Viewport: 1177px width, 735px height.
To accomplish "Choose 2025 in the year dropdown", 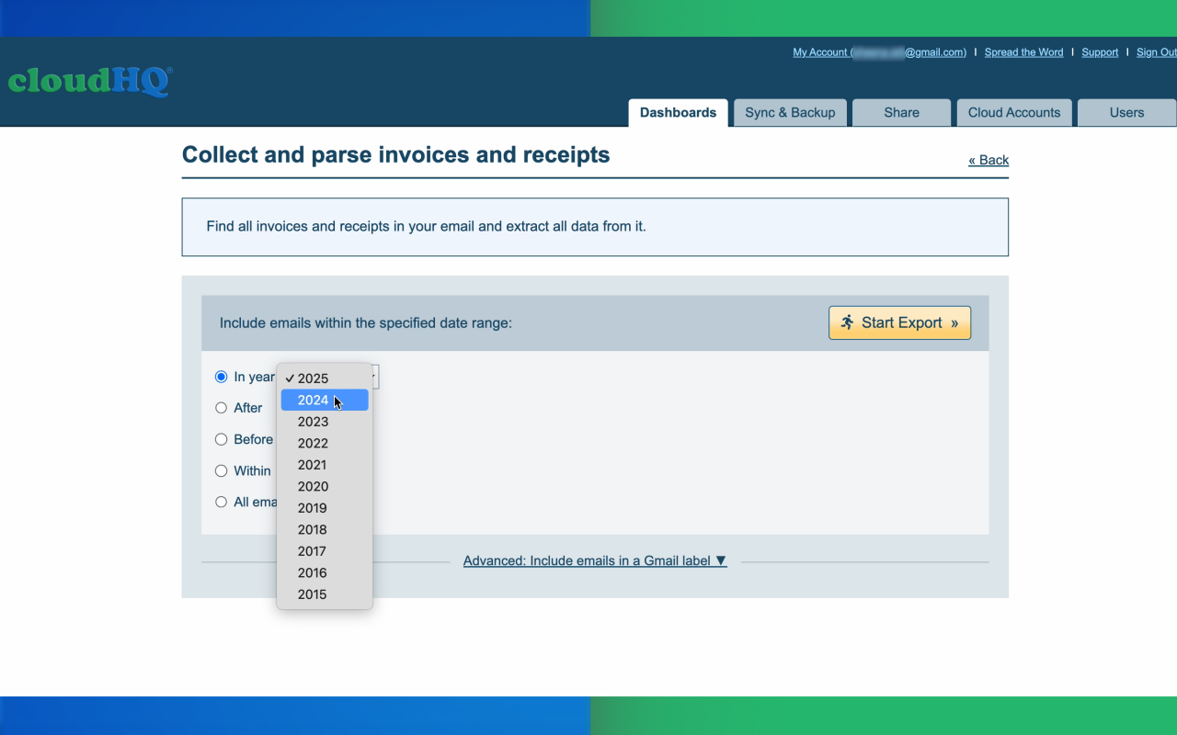I will click(x=325, y=379).
